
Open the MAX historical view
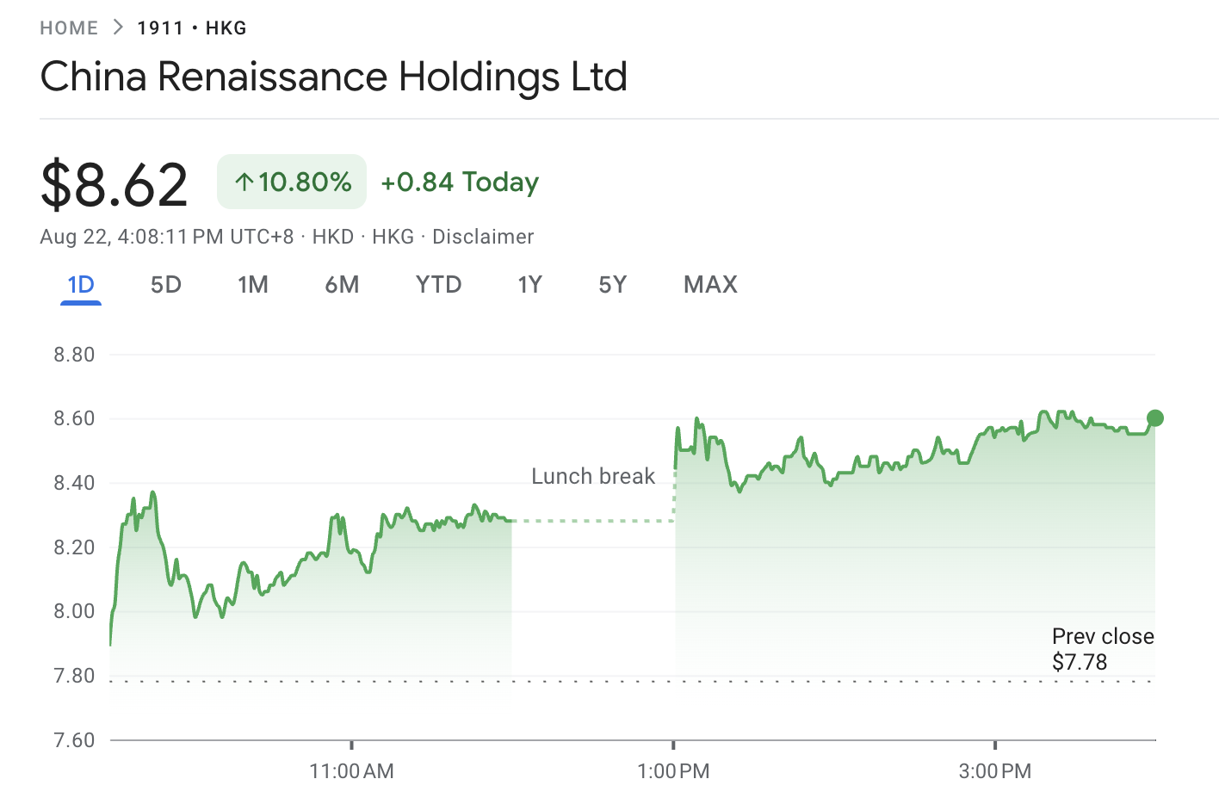click(x=710, y=284)
